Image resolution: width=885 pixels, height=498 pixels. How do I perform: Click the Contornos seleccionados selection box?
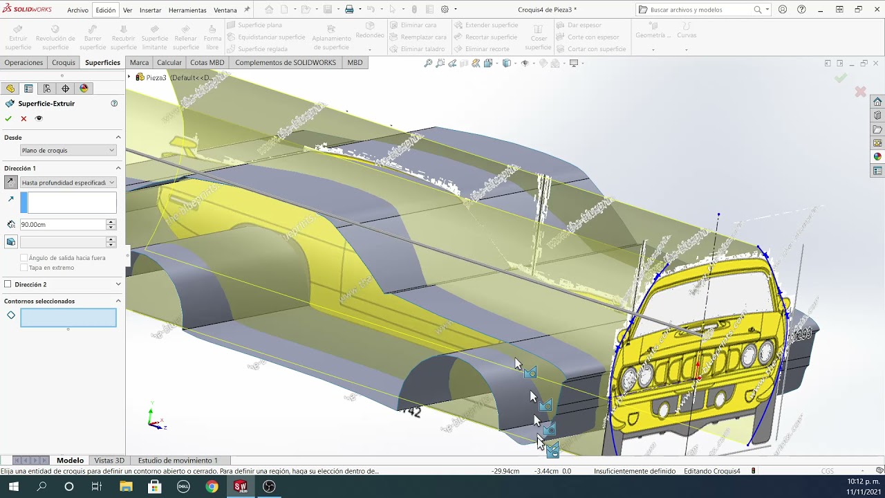tap(68, 317)
